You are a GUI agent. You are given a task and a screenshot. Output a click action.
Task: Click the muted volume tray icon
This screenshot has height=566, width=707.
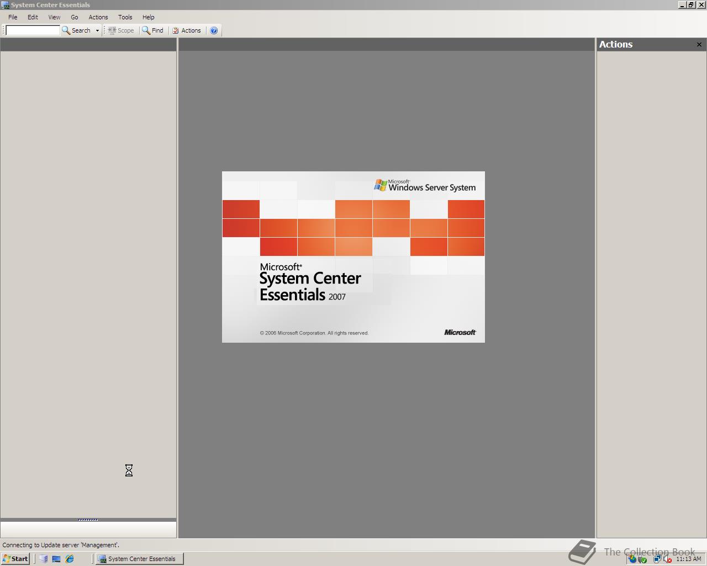[x=667, y=559]
